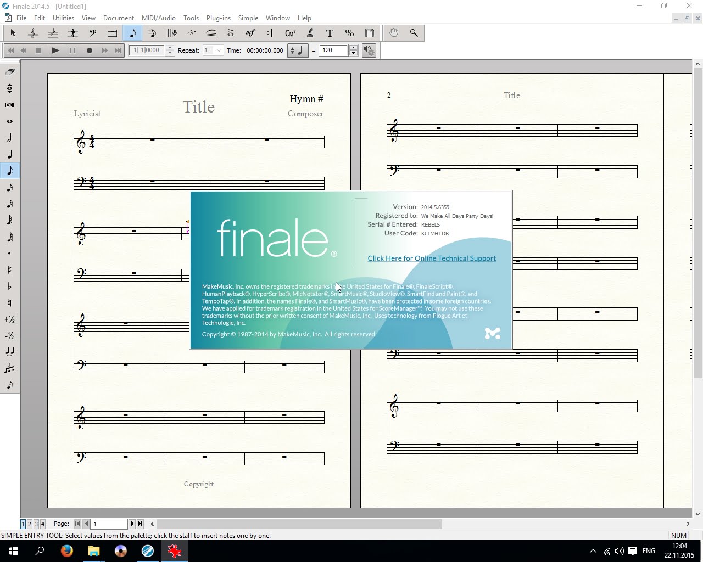
Task: Toggle lower half step (-½) in palette
Action: tap(9, 335)
